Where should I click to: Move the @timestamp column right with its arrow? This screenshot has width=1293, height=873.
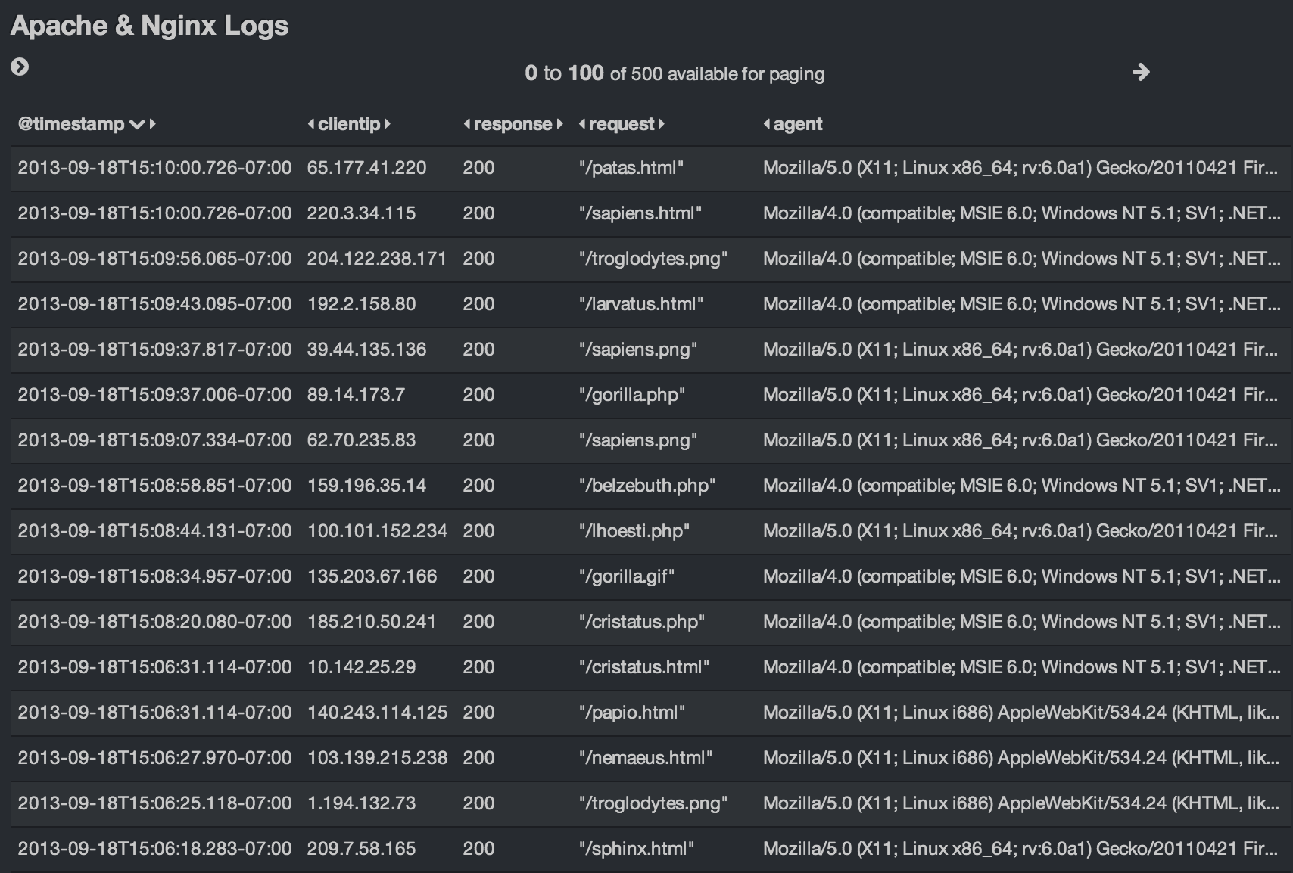(153, 123)
